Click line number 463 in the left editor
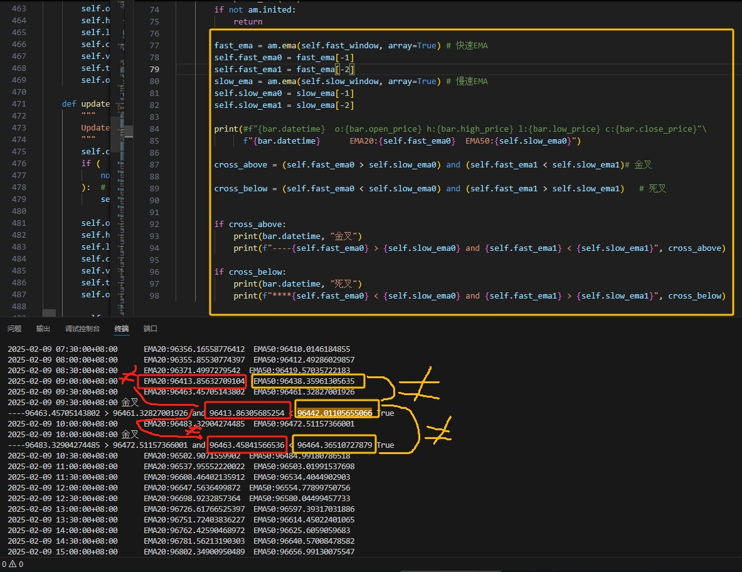 pos(19,9)
